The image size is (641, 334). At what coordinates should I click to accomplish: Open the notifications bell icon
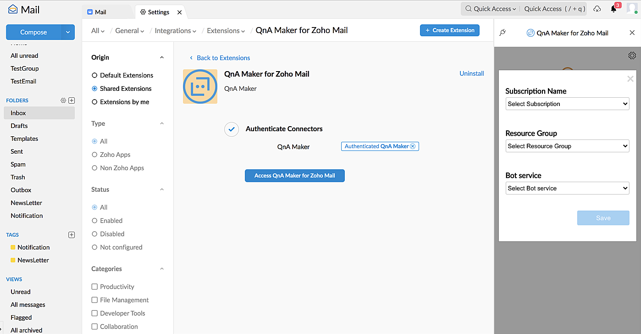click(613, 9)
